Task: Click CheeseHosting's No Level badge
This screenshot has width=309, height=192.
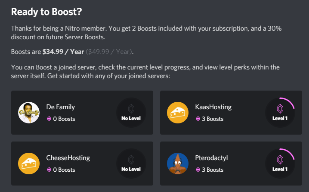Action: (131, 164)
